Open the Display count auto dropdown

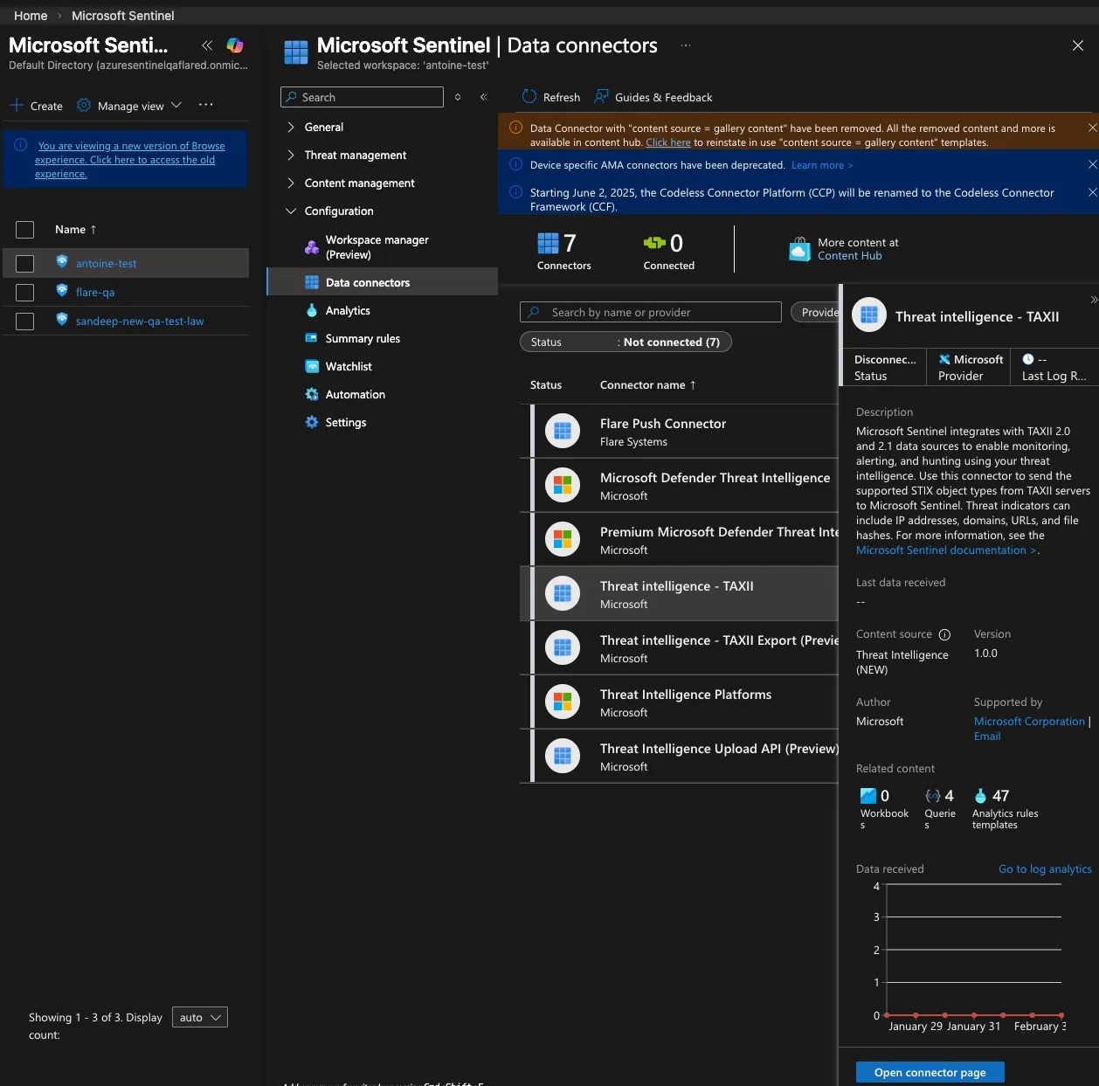[x=200, y=1017]
